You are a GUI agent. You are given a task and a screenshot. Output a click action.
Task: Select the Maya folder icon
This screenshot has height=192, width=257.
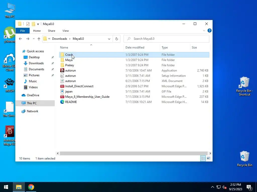(62, 60)
